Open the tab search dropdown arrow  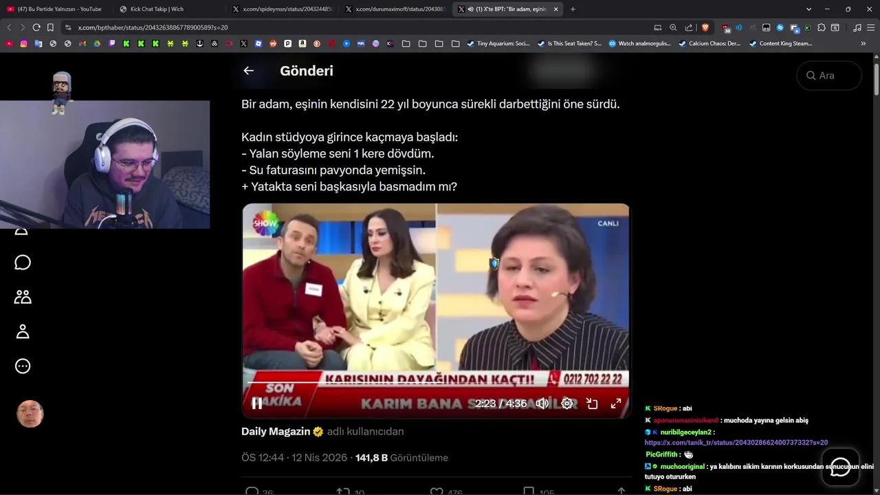[808, 9]
